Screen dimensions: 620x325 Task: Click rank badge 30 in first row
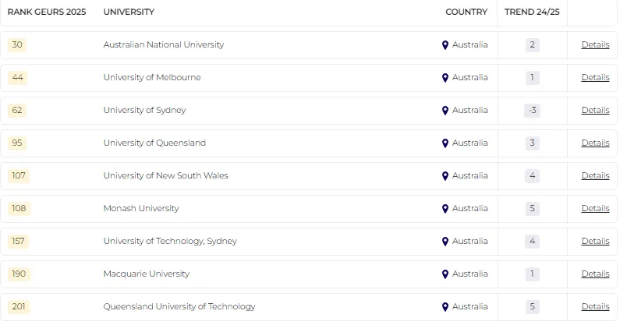(x=17, y=45)
